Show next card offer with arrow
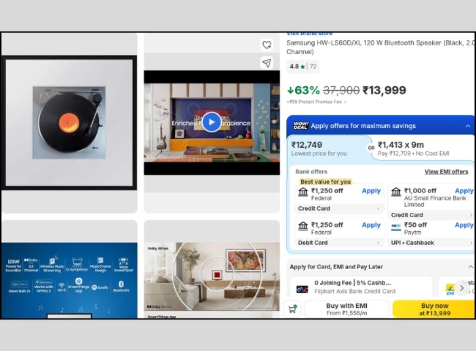 [462, 288]
